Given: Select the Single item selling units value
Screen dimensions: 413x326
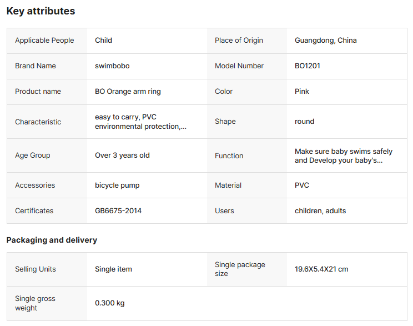Looking at the screenshot, I should [113, 269].
